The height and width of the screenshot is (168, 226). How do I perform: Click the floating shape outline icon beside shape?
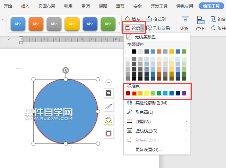pyautogui.click(x=108, y=133)
